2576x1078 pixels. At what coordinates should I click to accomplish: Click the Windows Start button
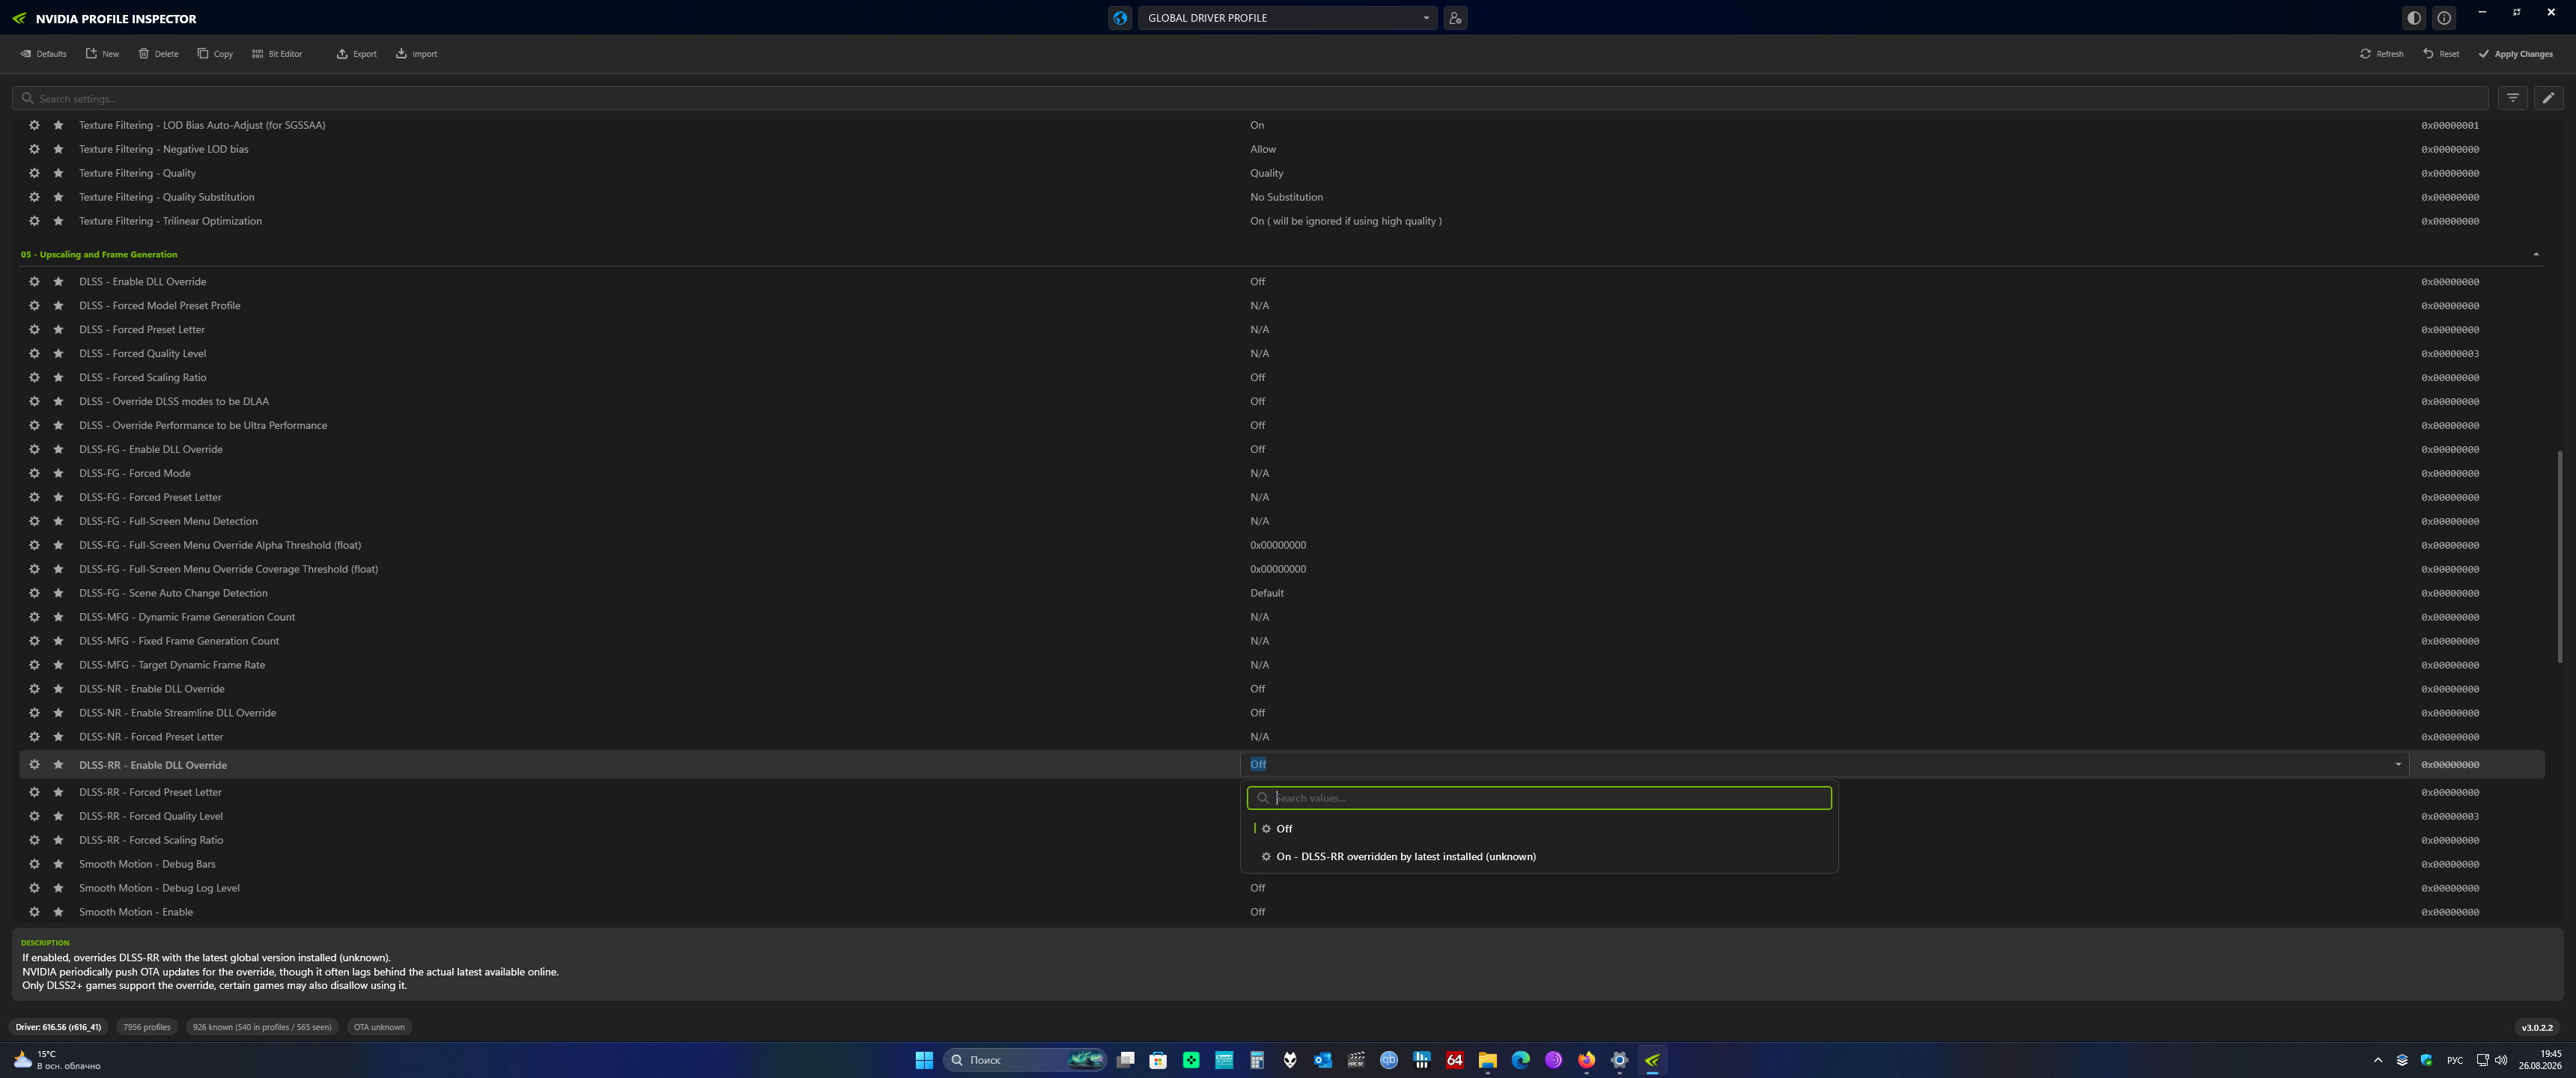[x=924, y=1060]
